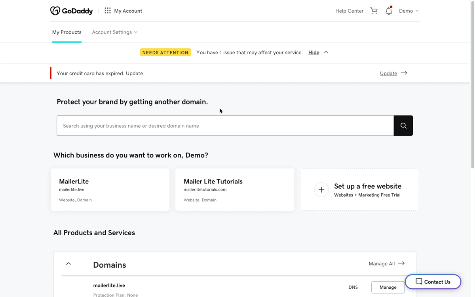Click the Update arrow icon
475x297 pixels.
[x=404, y=73]
